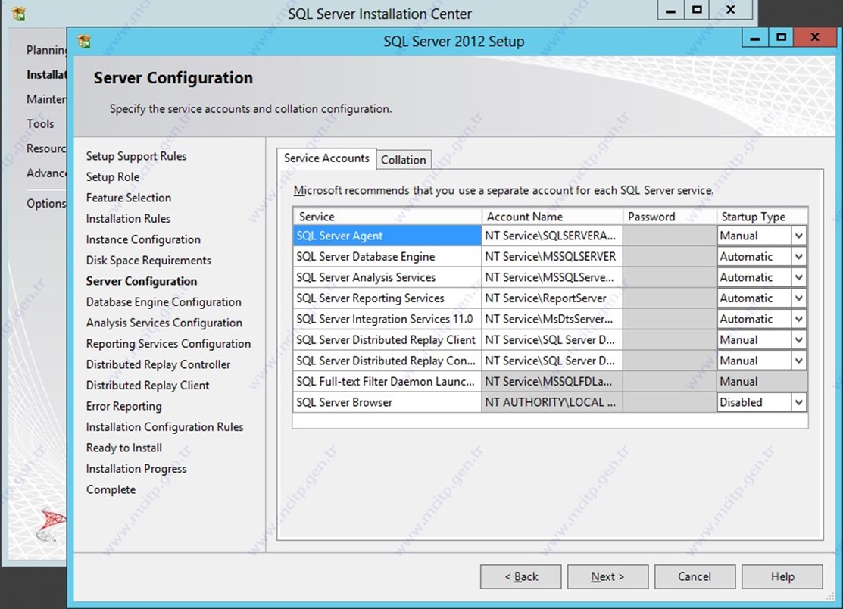Click Setup Support Rules step
Image resolution: width=843 pixels, height=609 pixels.
[136, 156]
